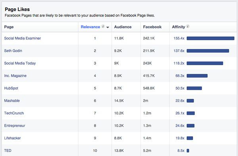Open the TechCrunch page link
238x156 pixels.
tap(14, 113)
